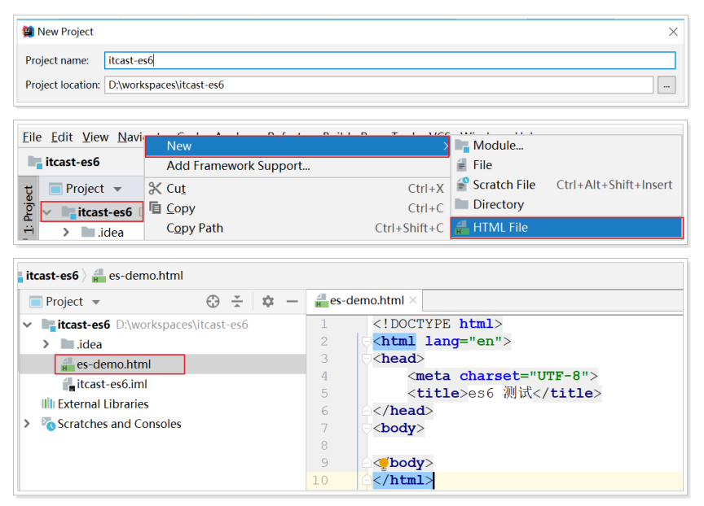
Task: Click the vertical 1: Project side tab
Action: pos(29,209)
